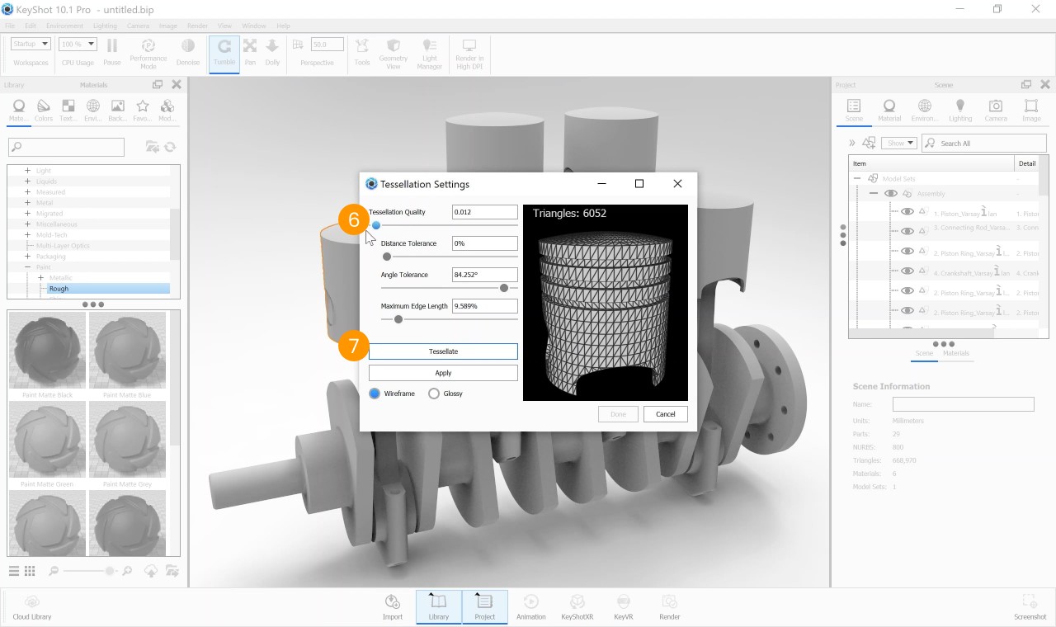Refresh the material library
The image size is (1056, 627).
[171, 147]
